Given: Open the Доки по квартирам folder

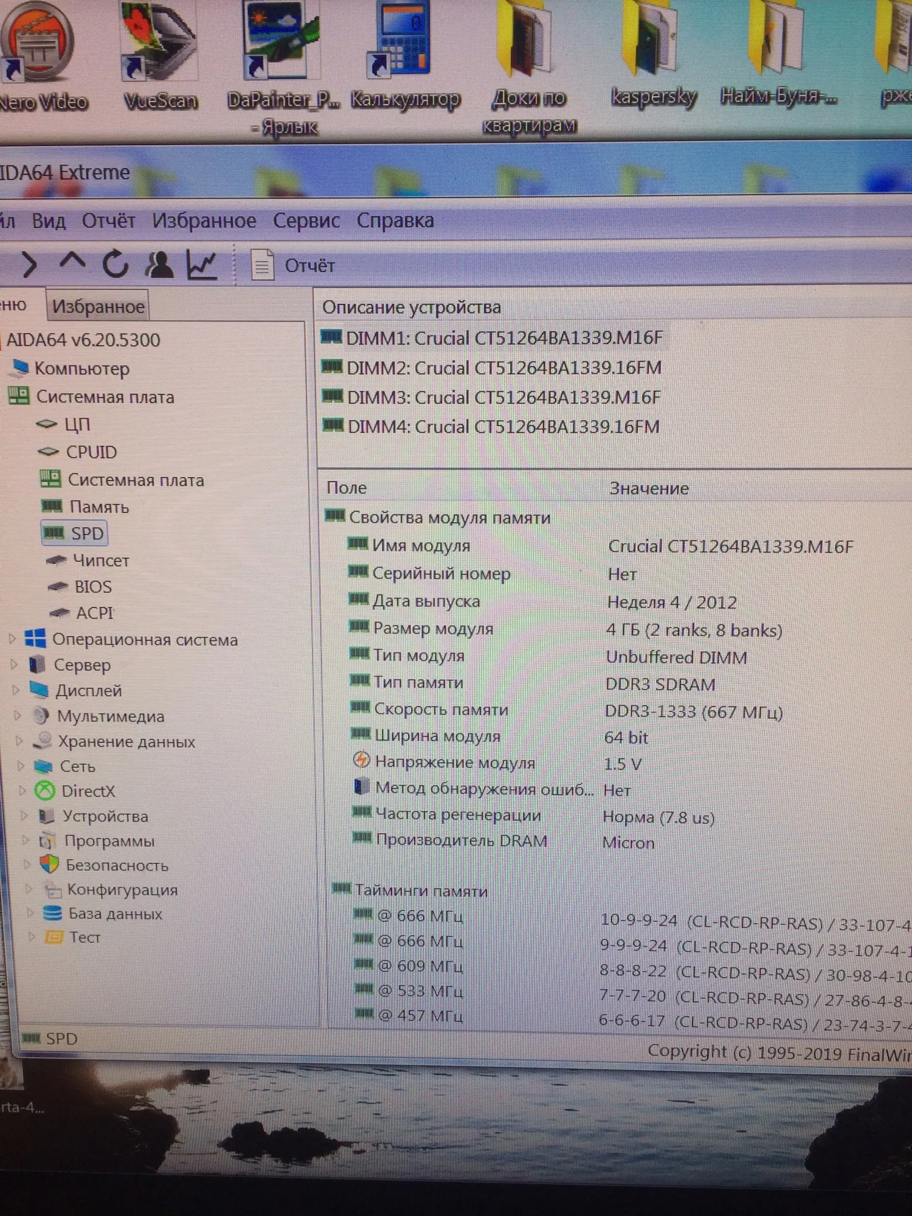Looking at the screenshot, I should pyautogui.click(x=529, y=67).
